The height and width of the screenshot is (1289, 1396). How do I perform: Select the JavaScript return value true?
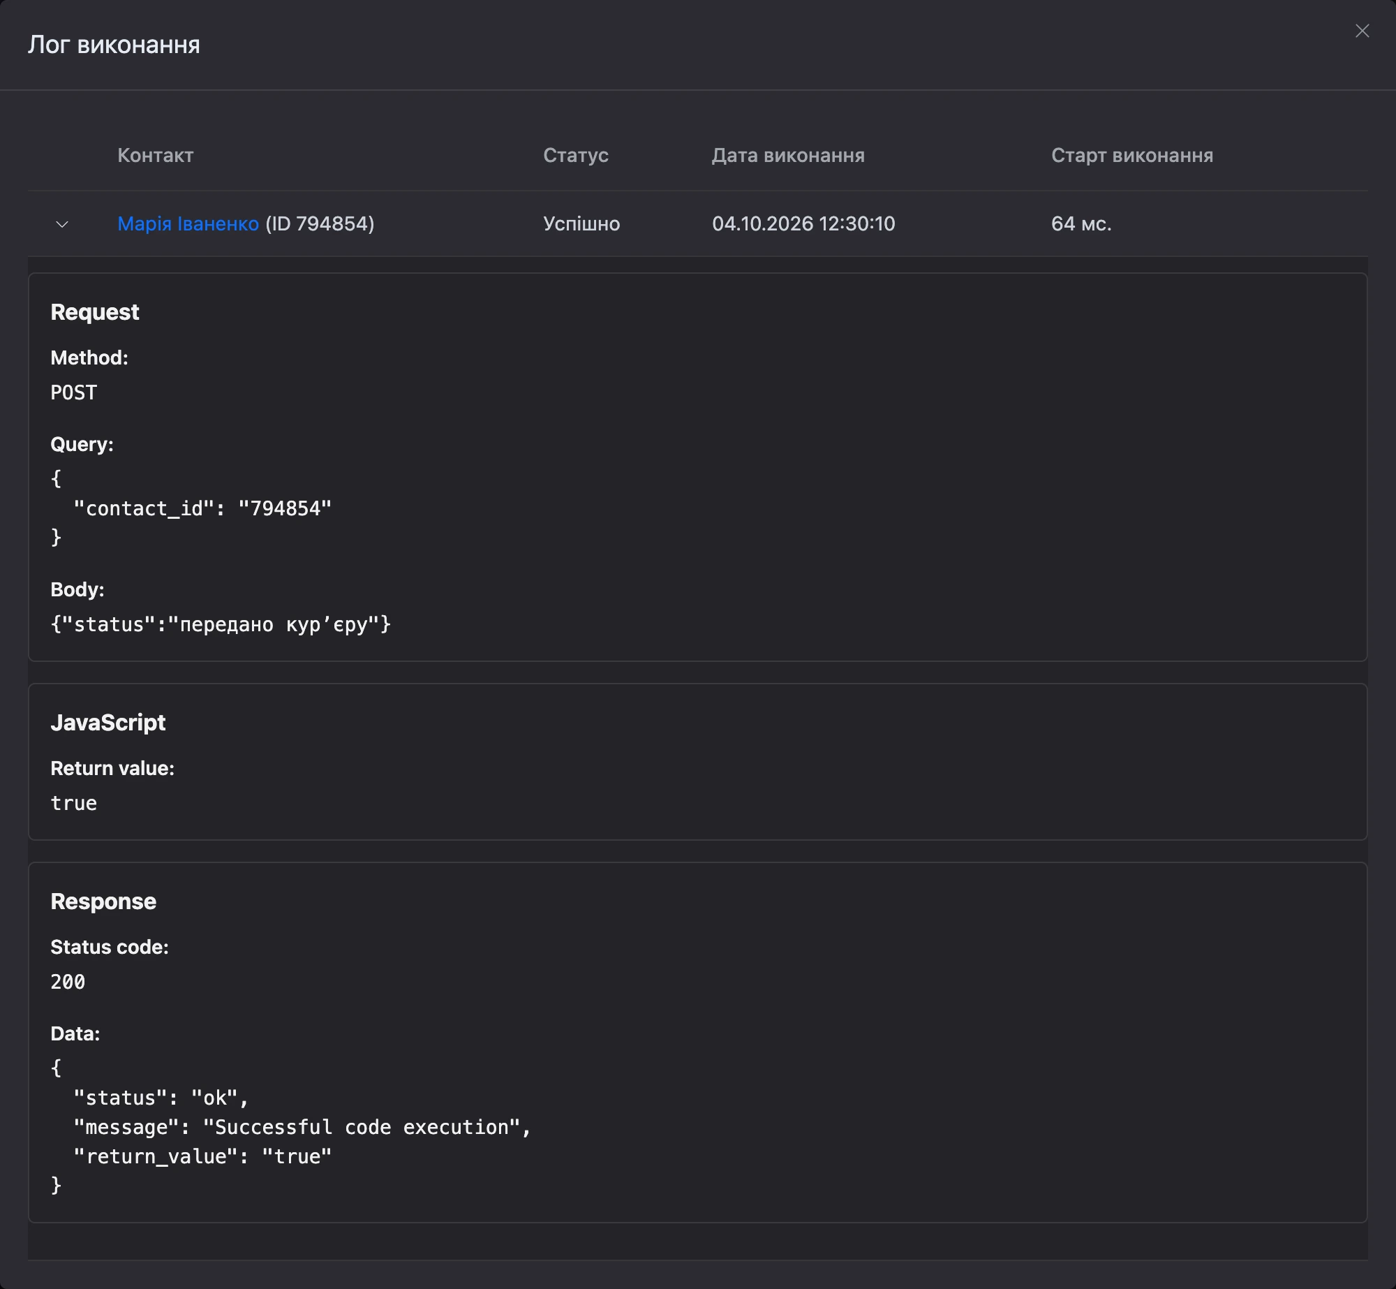(74, 803)
